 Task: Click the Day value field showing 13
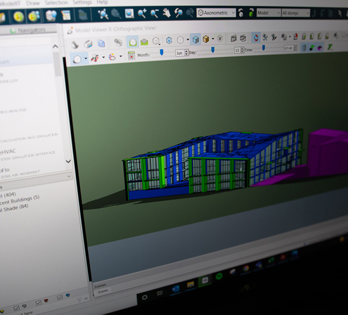click(237, 50)
